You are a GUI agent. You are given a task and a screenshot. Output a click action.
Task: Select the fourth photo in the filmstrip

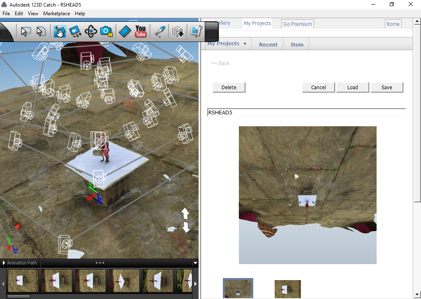124,280
